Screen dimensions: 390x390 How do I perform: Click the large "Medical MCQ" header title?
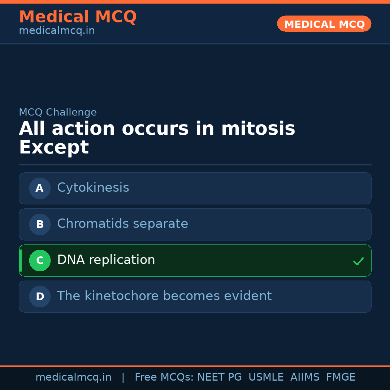pyautogui.click(x=78, y=17)
